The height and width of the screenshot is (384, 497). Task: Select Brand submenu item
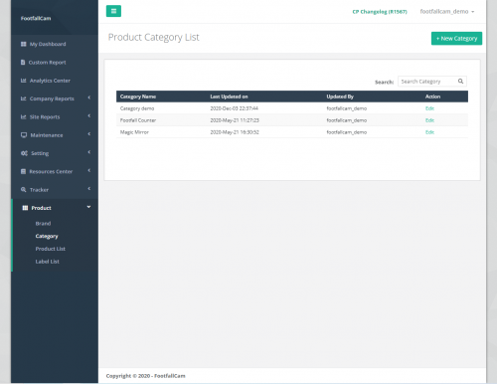[43, 224]
